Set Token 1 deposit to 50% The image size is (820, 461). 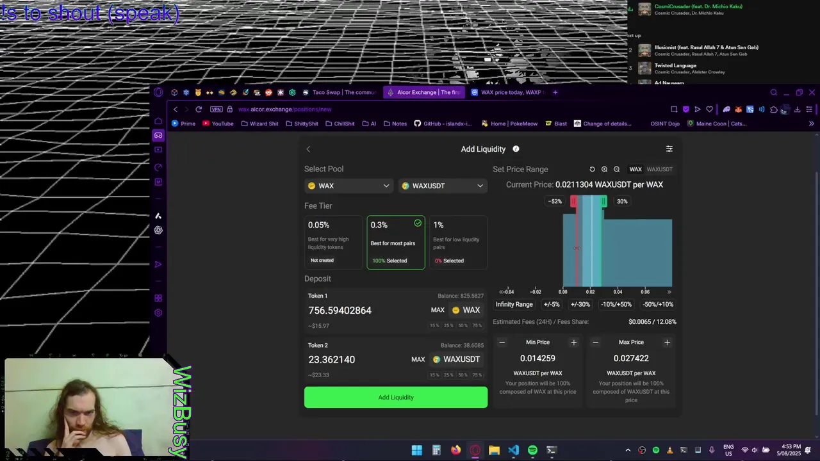coord(463,325)
